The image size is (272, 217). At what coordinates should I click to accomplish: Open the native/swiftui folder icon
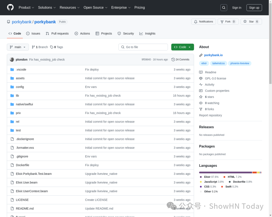click(x=12, y=104)
